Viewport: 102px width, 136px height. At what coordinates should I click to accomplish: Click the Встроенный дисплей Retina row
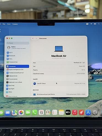[59, 94]
